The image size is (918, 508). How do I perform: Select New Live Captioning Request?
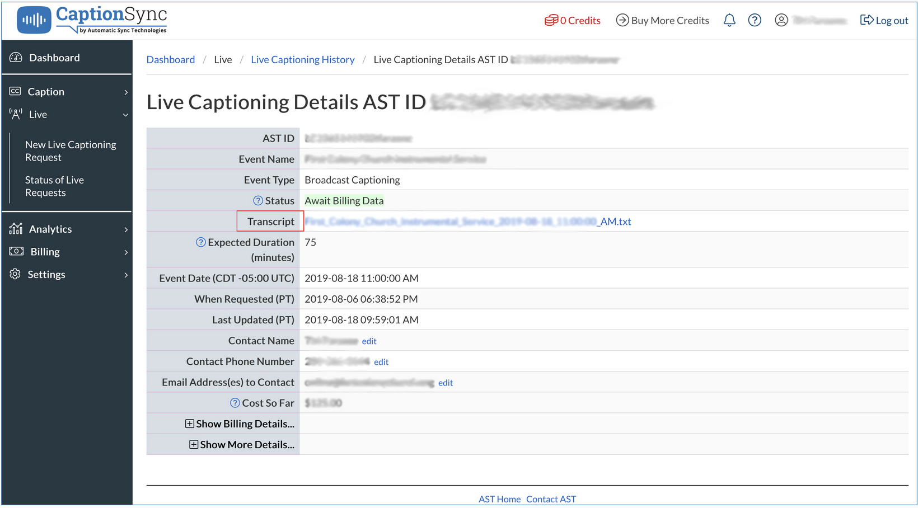coord(71,151)
